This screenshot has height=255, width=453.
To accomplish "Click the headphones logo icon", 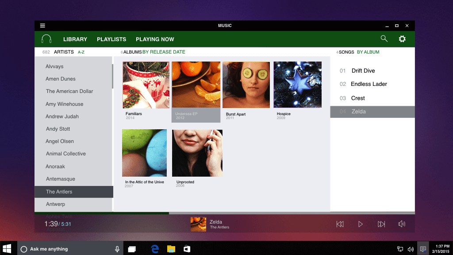I will click(46, 39).
